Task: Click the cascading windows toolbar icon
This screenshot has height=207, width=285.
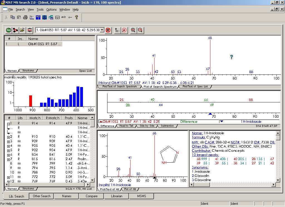Action: click(51, 17)
